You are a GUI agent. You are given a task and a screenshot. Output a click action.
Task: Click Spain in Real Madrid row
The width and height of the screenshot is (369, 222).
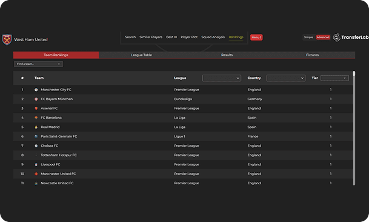252,127
